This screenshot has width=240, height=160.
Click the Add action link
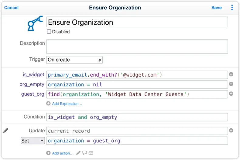coord(63,153)
